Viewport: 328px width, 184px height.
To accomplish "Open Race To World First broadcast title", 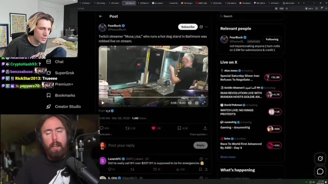I will (241, 146).
